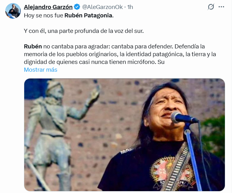Click the bold Rubén Patagonia text

[x=89, y=16]
